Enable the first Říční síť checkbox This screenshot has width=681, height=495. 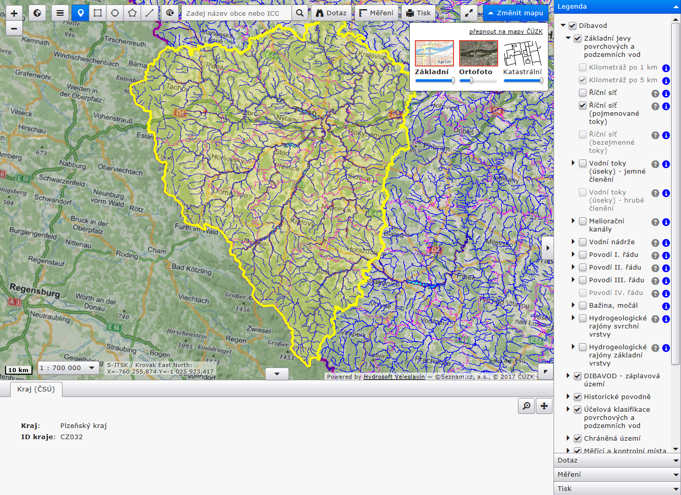582,92
